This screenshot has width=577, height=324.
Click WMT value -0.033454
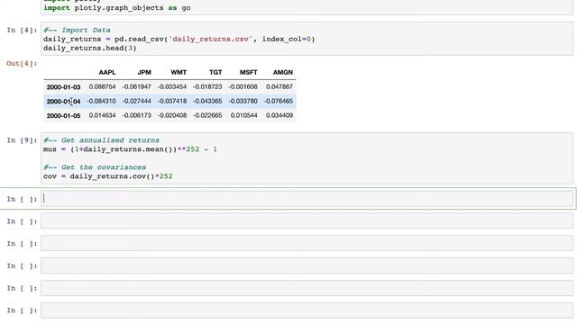coord(172,86)
